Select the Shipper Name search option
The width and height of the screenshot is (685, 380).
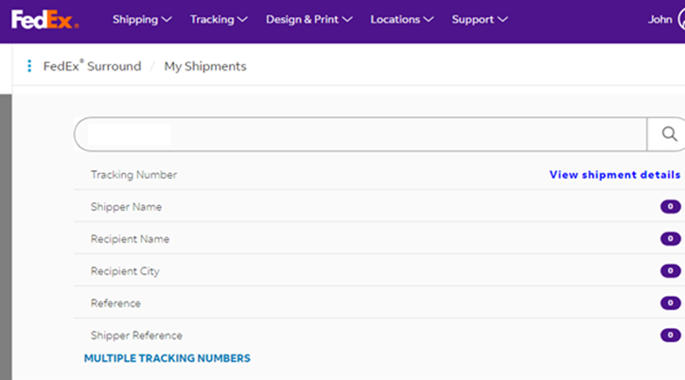[126, 207]
